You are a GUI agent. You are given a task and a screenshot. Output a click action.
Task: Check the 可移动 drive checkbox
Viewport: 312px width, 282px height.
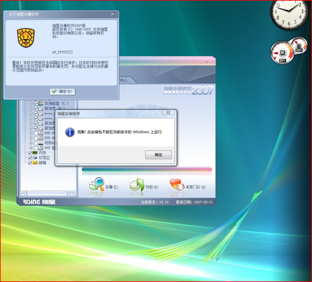click(x=36, y=143)
